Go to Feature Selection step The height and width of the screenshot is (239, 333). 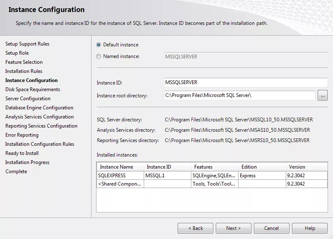[x=24, y=62]
